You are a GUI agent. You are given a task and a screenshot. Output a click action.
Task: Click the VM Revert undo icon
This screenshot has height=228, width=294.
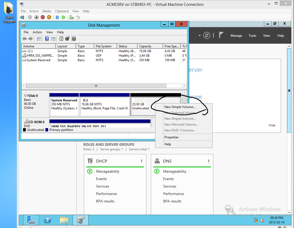click(78, 18)
